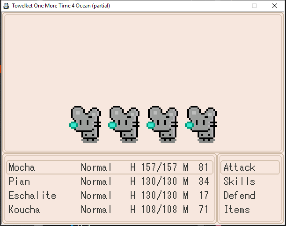The width and height of the screenshot is (286, 226).
Task: Target the second mouse enemy from left
Action: 124,124
